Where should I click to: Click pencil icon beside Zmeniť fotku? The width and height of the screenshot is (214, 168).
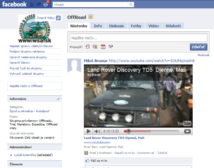[x=58, y=18]
